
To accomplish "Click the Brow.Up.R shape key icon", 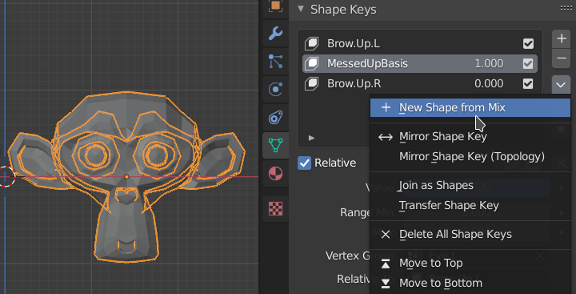I will [x=311, y=84].
